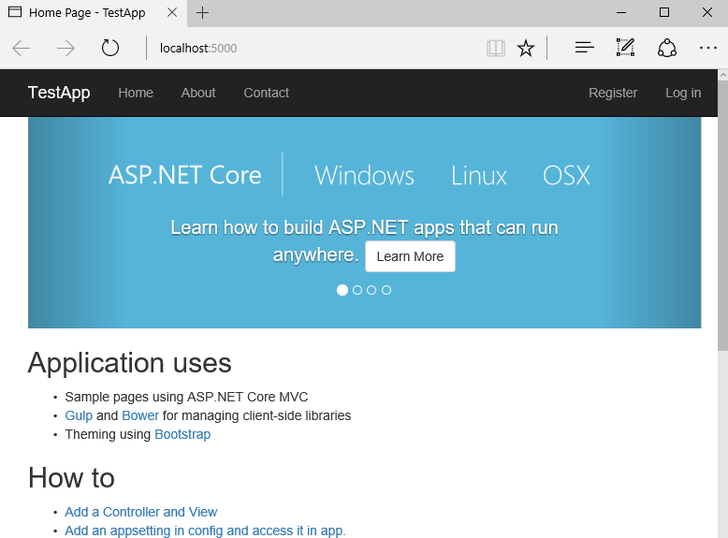This screenshot has height=538, width=728.
Task: Click Sample pages using ASP.NET Core MVC text
Action: (x=186, y=397)
